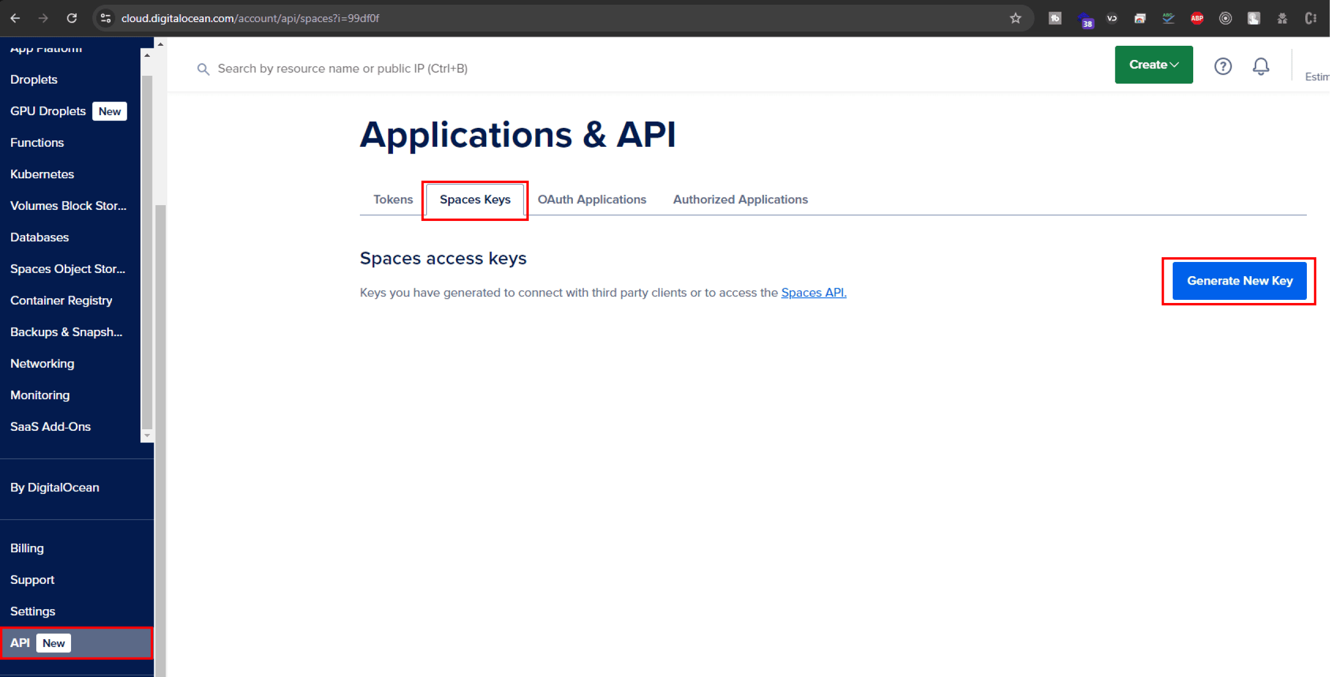
Task: Open Droplets in the sidebar
Action: pyautogui.click(x=34, y=79)
